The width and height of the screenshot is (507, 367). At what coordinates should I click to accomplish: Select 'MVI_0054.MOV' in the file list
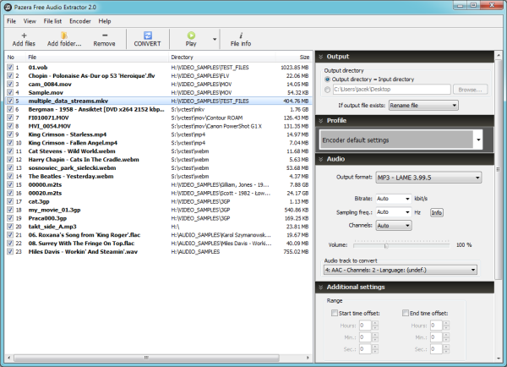coord(159,126)
